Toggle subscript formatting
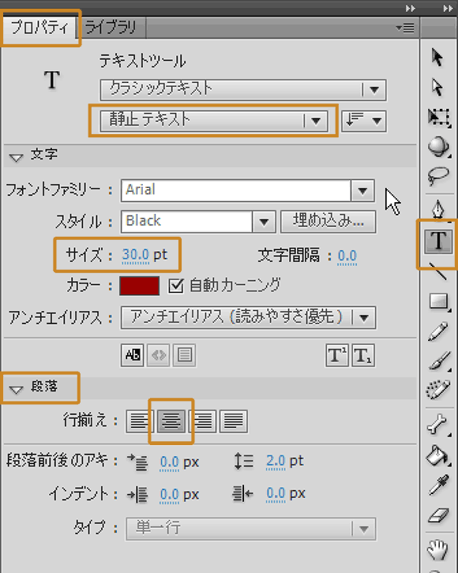 [363, 355]
